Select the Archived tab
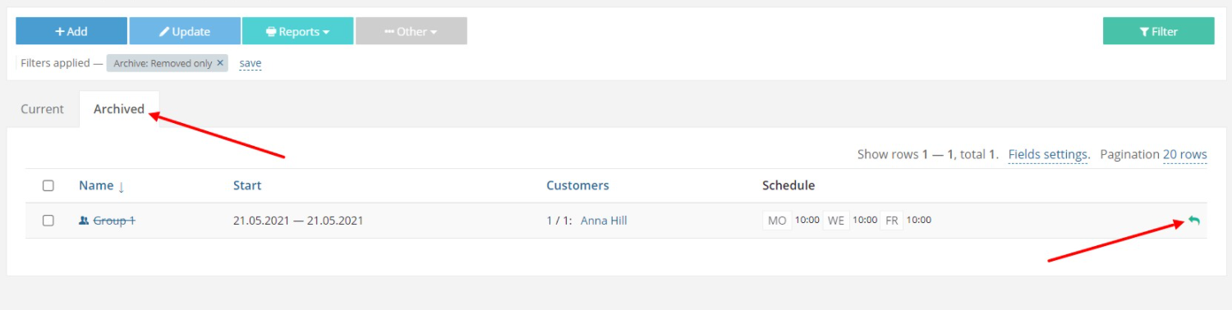This screenshot has width=1232, height=310. pos(119,109)
